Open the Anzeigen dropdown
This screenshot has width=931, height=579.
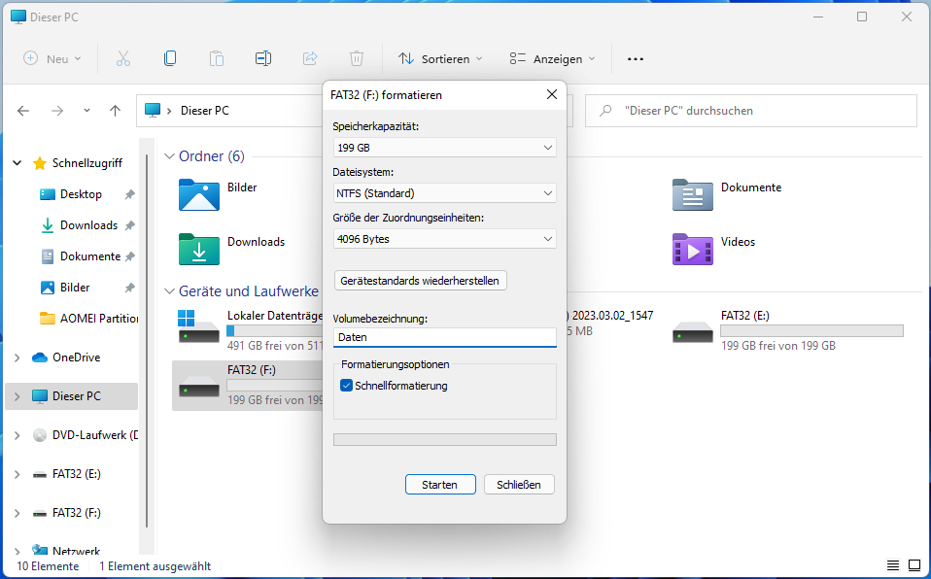pos(552,59)
